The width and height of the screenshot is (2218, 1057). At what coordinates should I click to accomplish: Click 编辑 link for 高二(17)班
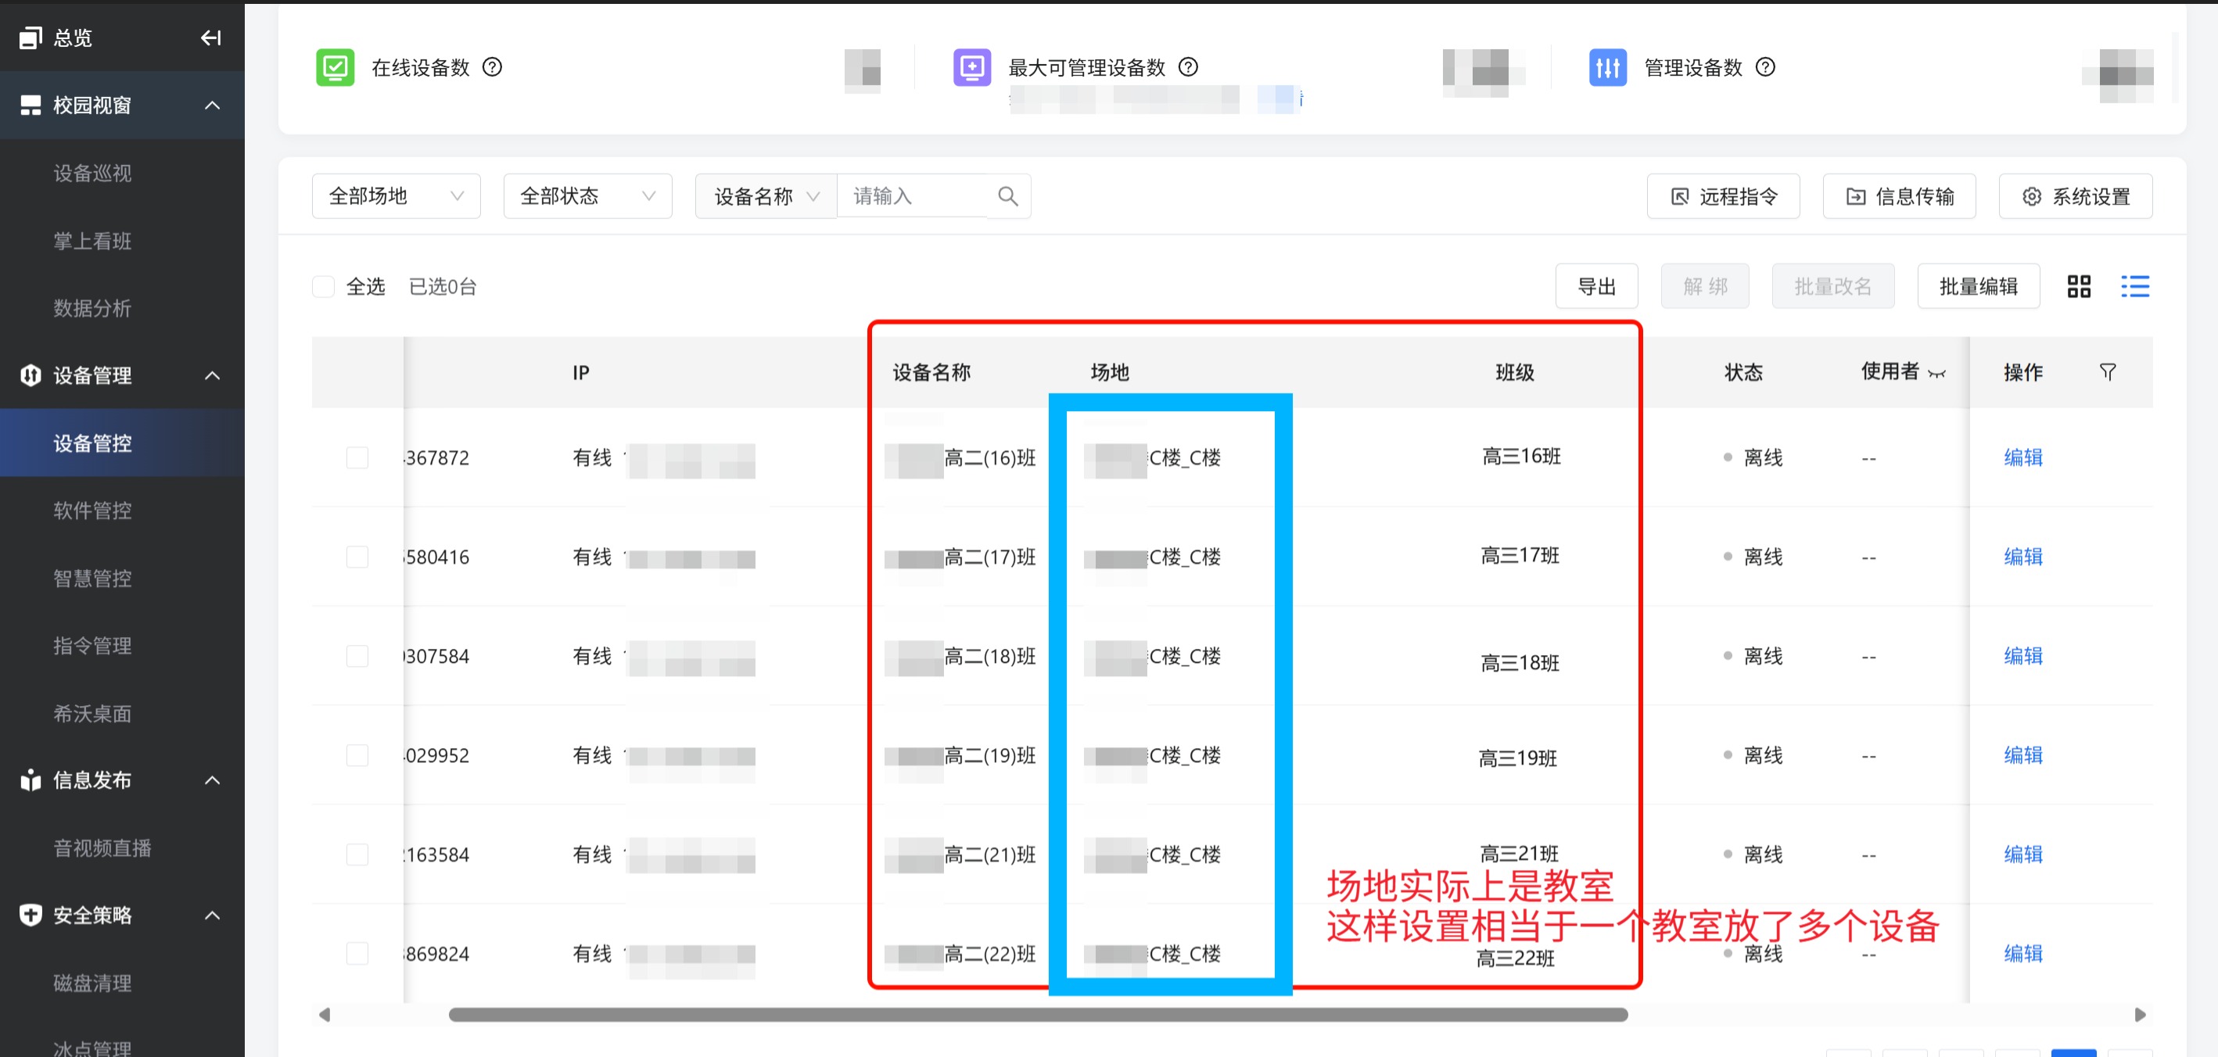click(2022, 557)
